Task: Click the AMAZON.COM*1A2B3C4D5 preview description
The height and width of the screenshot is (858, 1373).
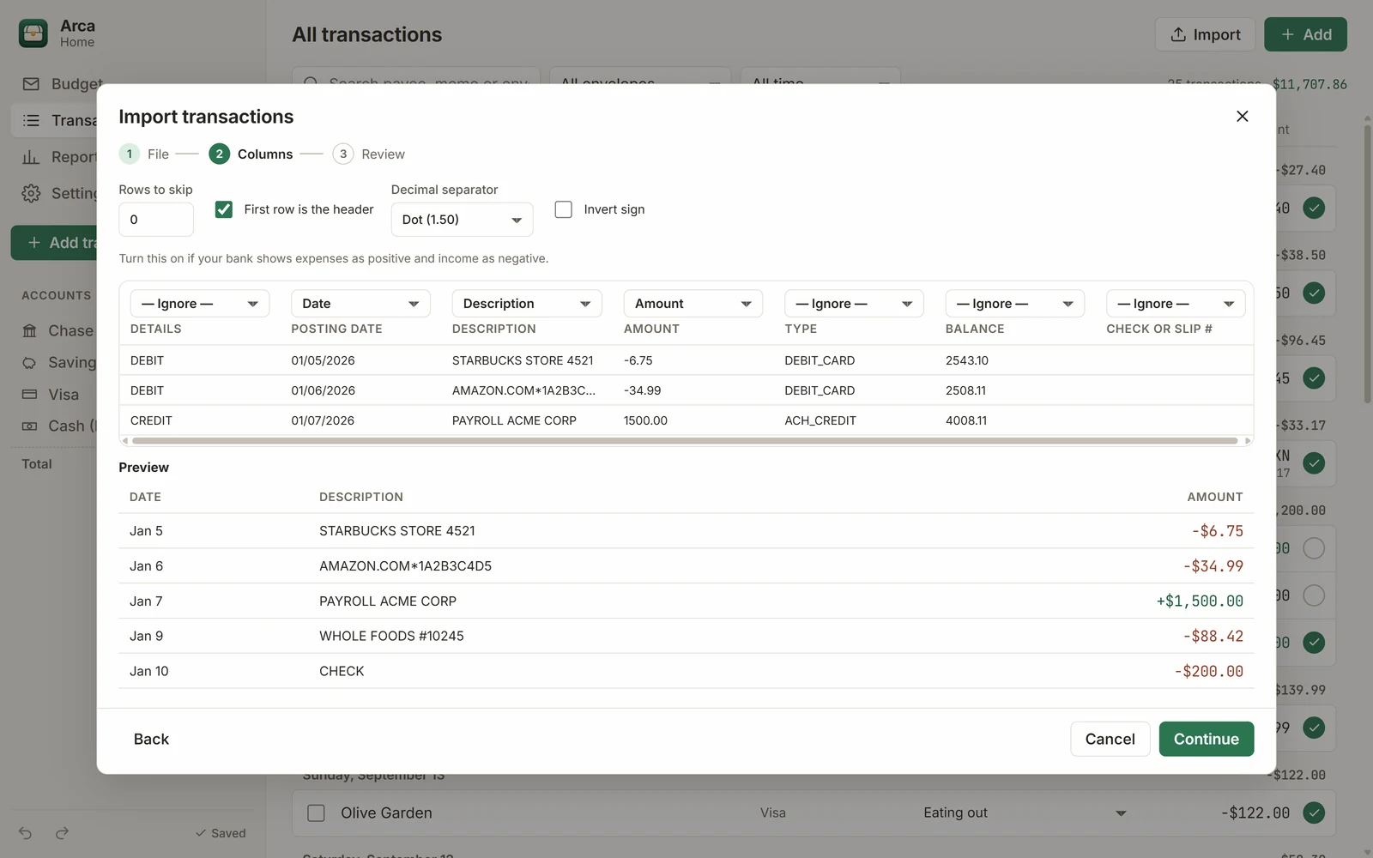Action: pos(405,566)
